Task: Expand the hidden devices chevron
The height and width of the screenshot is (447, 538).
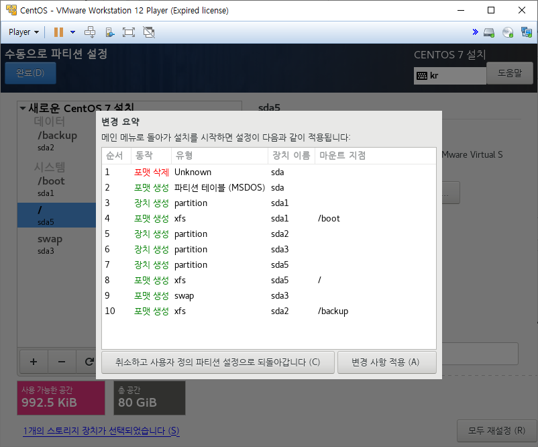Action: click(x=475, y=32)
